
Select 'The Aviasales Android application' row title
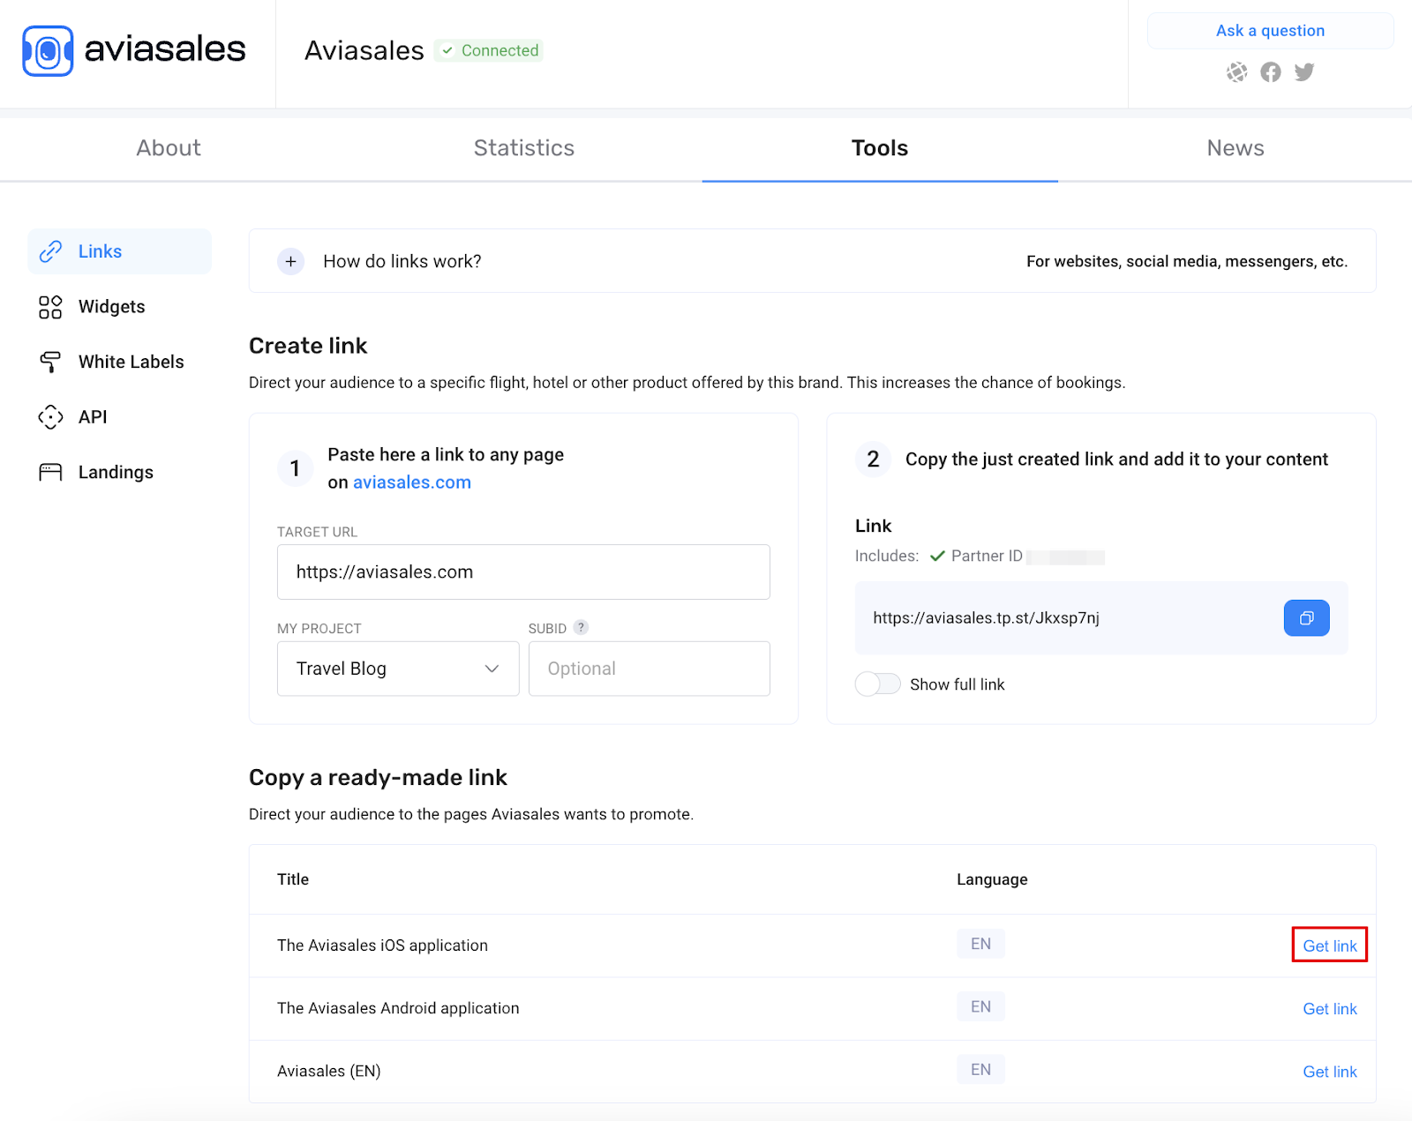(x=398, y=1008)
